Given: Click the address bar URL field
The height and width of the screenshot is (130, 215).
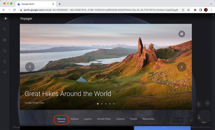Looking at the screenshot, I should pyautogui.click(x=101, y=10).
